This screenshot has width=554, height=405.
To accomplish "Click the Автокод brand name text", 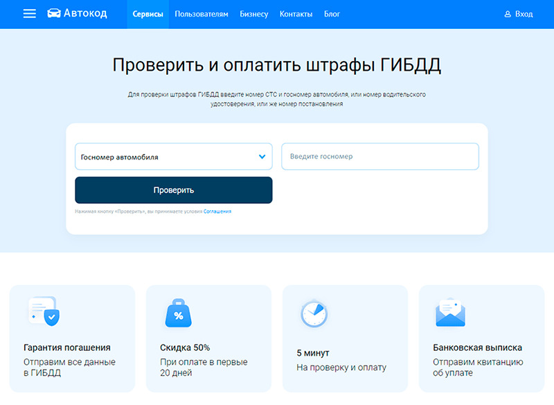I will (x=85, y=14).
